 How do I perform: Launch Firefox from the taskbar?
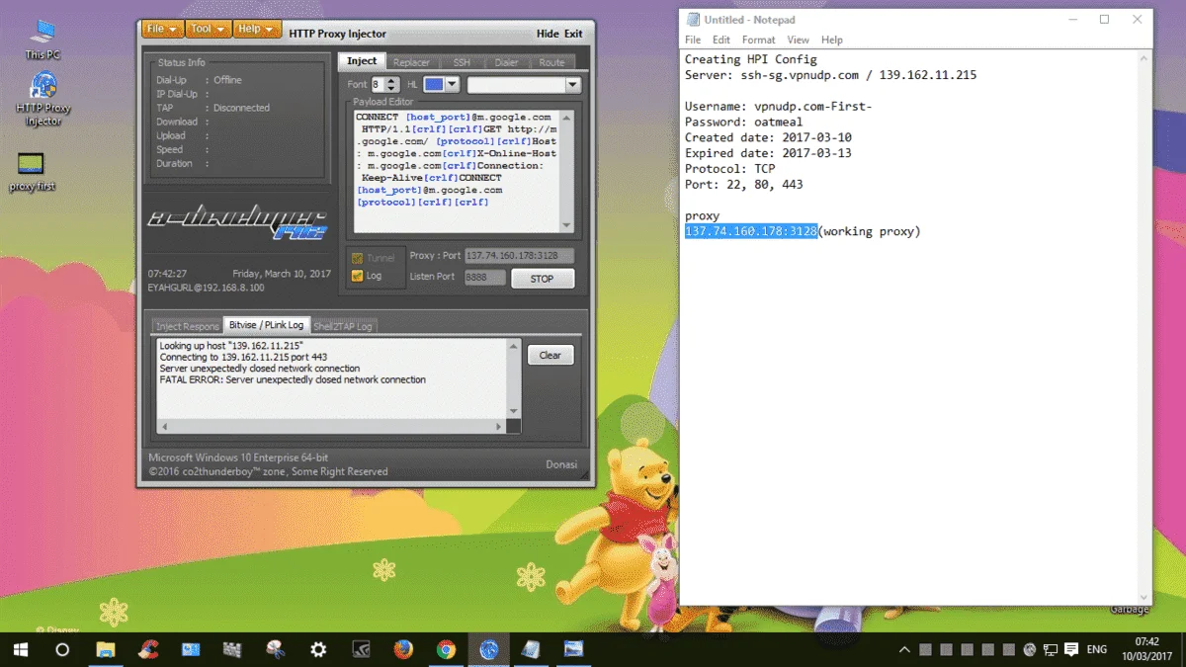[x=403, y=649]
